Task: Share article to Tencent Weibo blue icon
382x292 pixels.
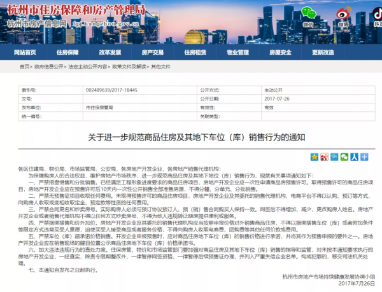Action: tap(334, 157)
